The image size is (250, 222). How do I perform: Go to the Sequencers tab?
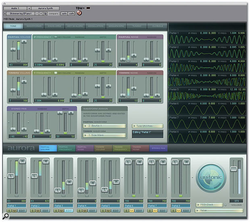click(116, 26)
